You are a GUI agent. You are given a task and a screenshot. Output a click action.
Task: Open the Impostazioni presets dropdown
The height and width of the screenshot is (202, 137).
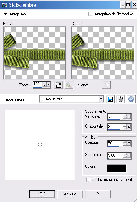(x=101, y=99)
